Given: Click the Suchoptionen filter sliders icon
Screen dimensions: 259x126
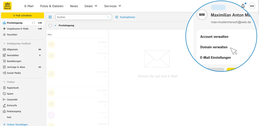Looking at the screenshot, I should pyautogui.click(x=117, y=17).
